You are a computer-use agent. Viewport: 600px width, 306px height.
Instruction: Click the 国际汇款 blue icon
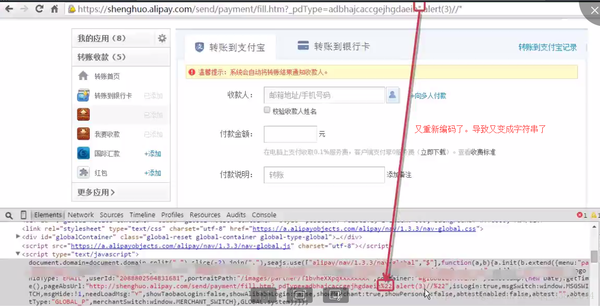tap(84, 153)
